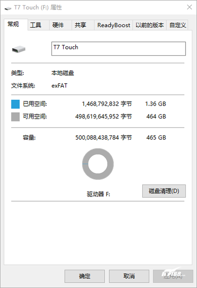
Task: Click the disk usage donut chart
Action: tap(98, 164)
